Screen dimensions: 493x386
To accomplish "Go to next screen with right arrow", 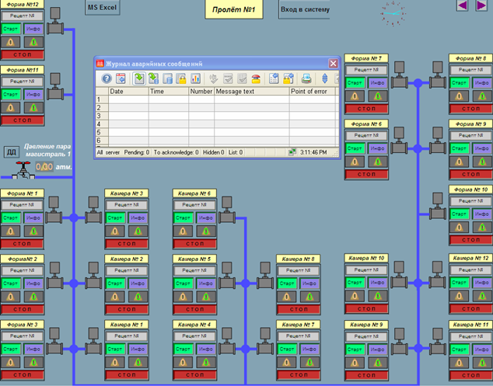I will pos(482,6).
